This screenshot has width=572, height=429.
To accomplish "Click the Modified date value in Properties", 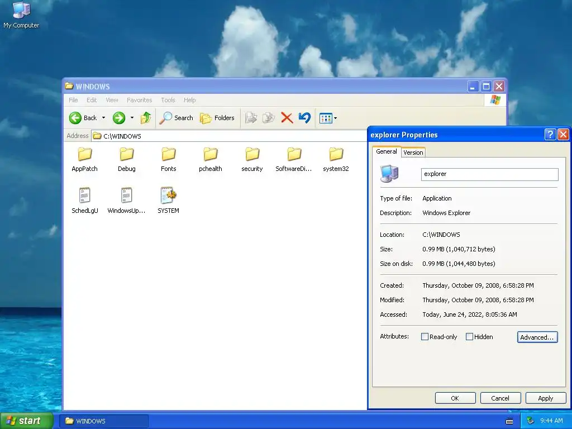I will [478, 300].
